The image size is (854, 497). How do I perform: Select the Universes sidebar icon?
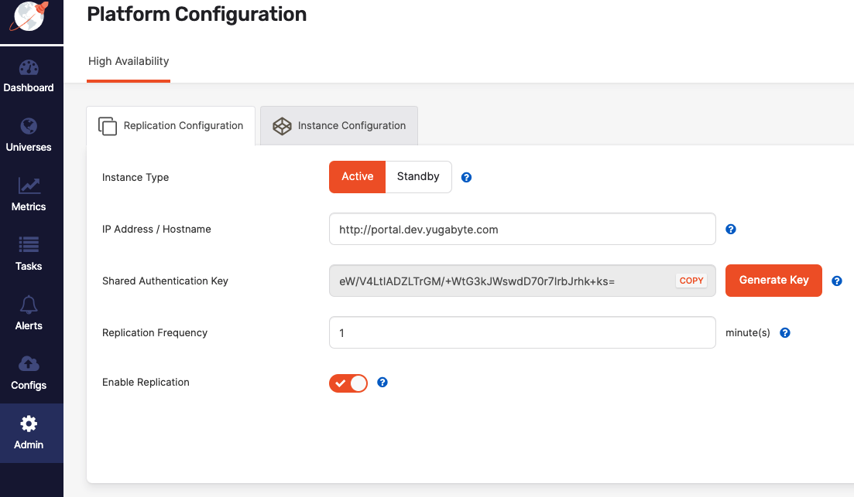click(29, 135)
